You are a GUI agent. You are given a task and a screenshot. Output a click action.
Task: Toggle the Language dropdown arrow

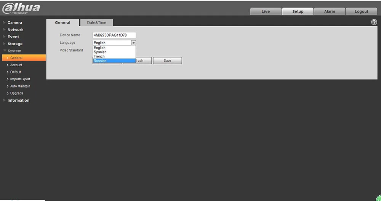tap(133, 43)
